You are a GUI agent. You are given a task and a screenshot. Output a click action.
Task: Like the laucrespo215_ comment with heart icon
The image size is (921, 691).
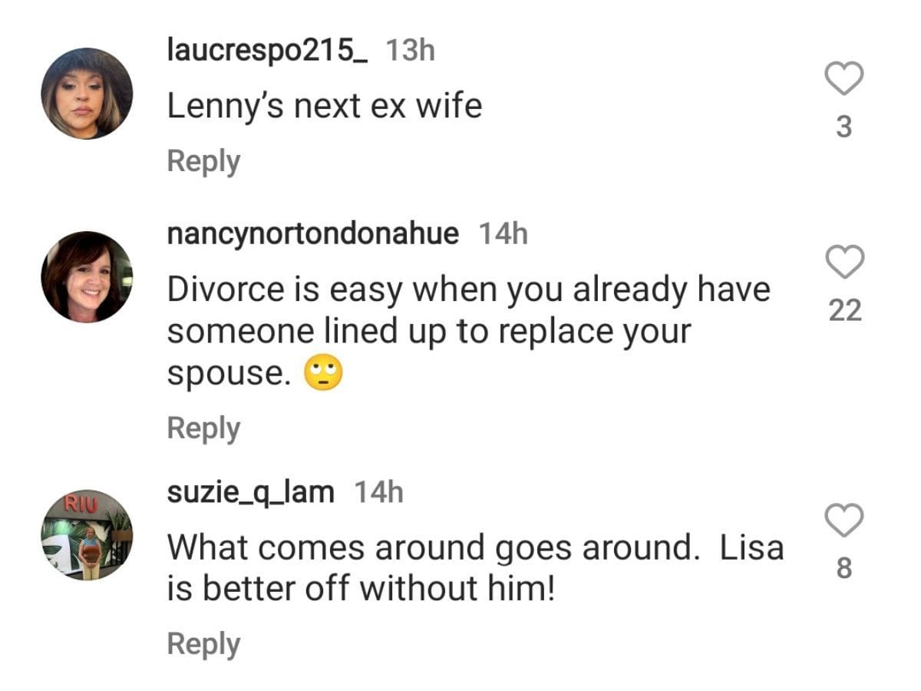pyautogui.click(x=843, y=79)
